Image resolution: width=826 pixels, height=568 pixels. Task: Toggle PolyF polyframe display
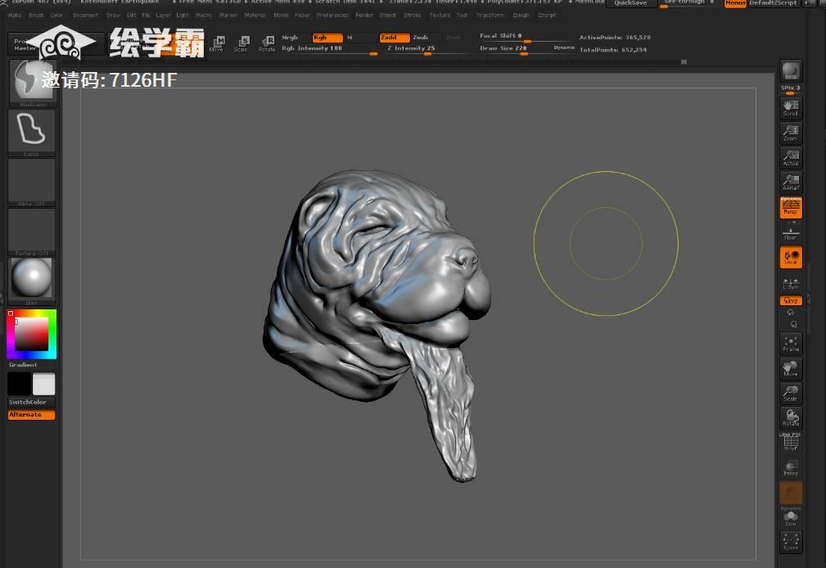click(x=790, y=442)
